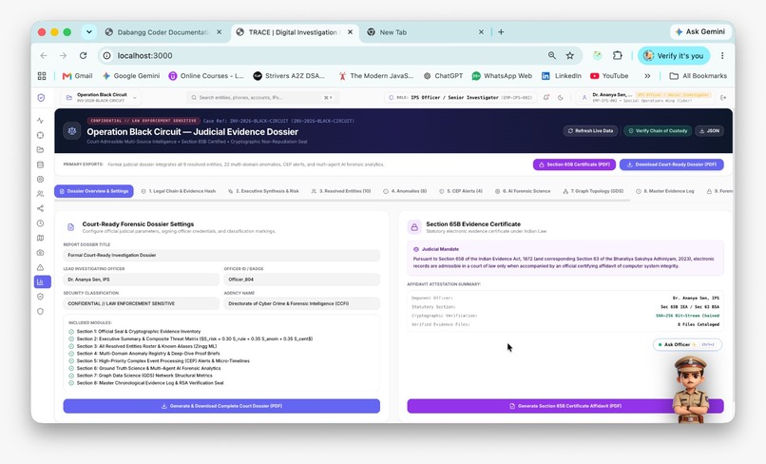766x464 pixels.
Task: Click the notifications bell icon
Action: pyautogui.click(x=546, y=97)
